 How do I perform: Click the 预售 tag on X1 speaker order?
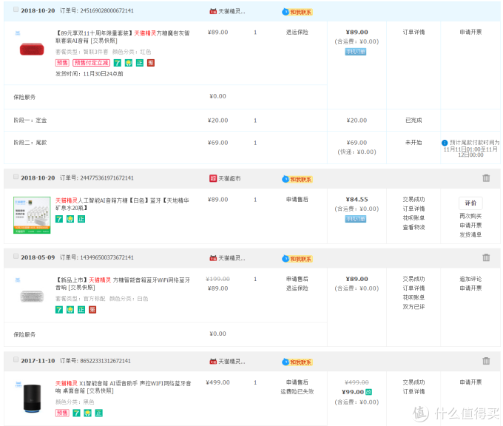click(62, 413)
